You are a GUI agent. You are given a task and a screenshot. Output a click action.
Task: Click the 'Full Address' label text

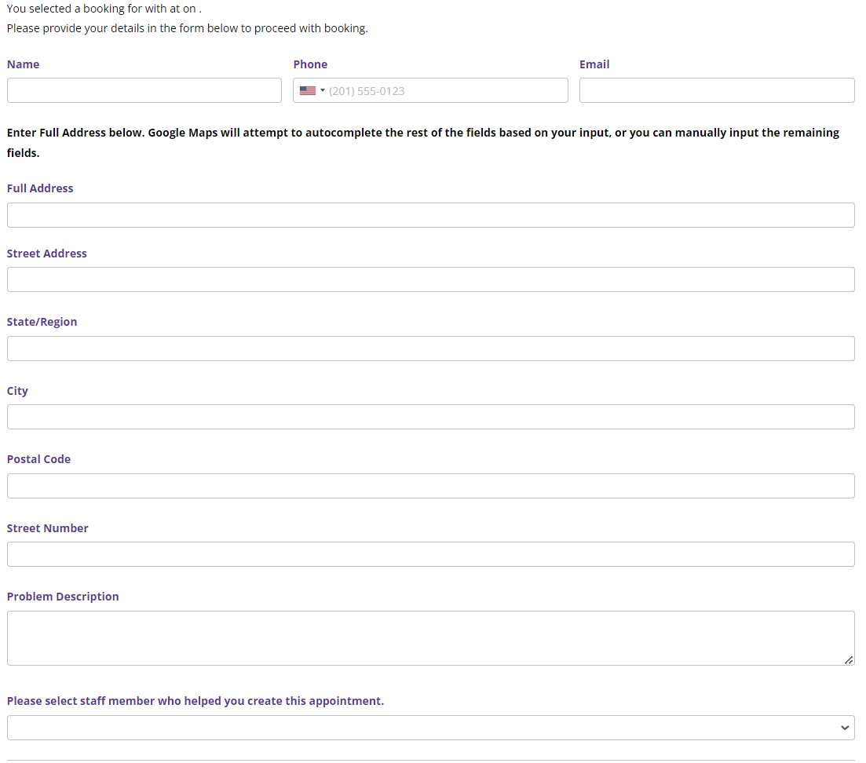(x=40, y=188)
